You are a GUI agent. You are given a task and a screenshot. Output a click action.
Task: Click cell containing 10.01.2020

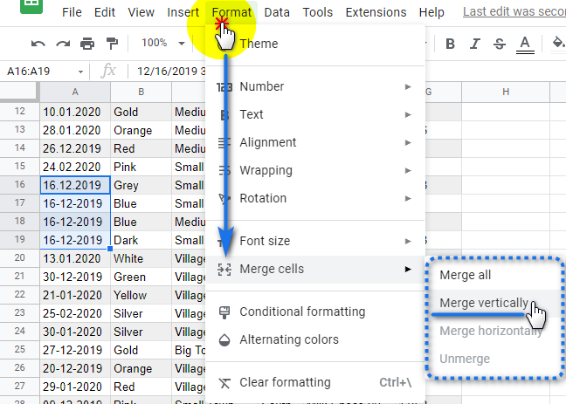tap(75, 112)
